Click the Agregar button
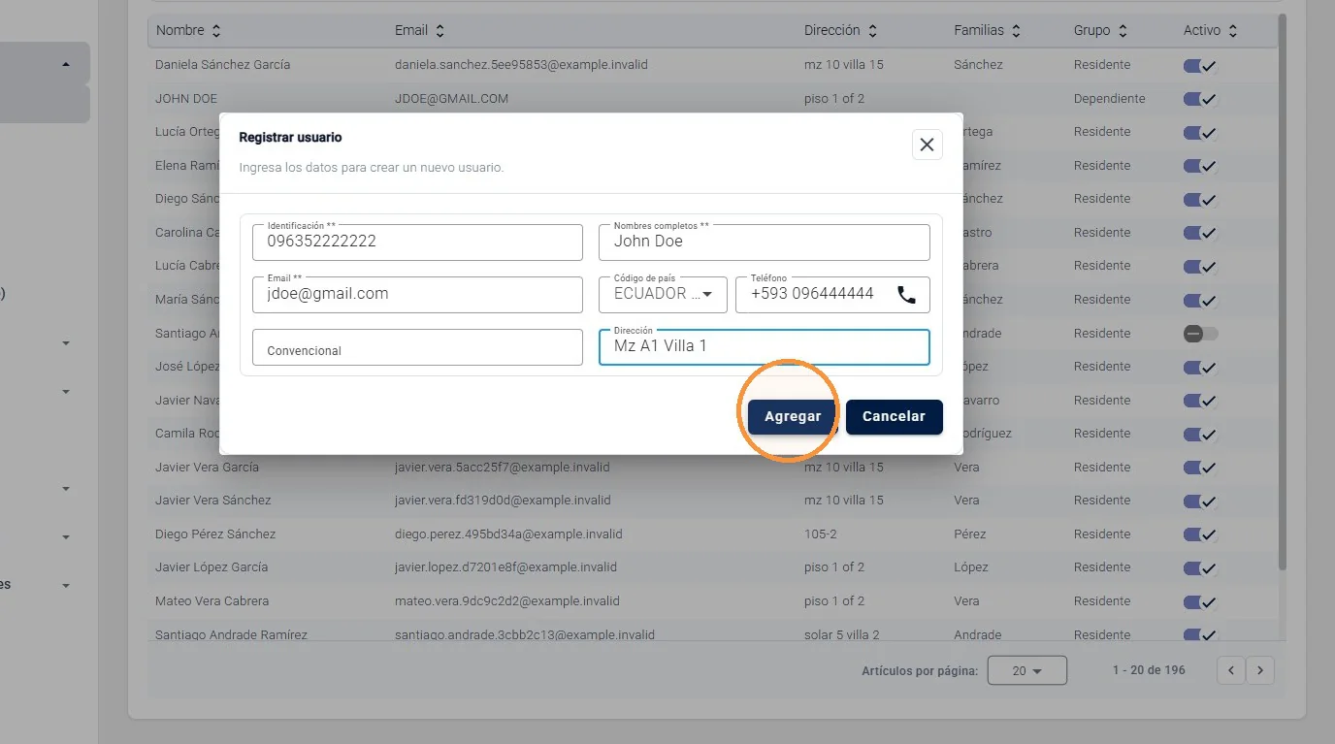This screenshot has width=1335, height=744. point(793,416)
